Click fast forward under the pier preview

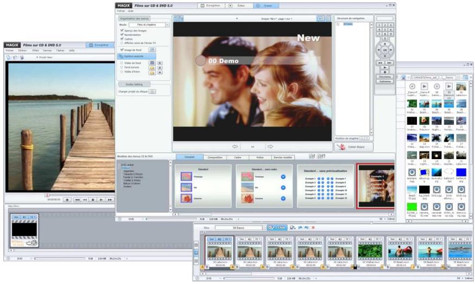110,200
